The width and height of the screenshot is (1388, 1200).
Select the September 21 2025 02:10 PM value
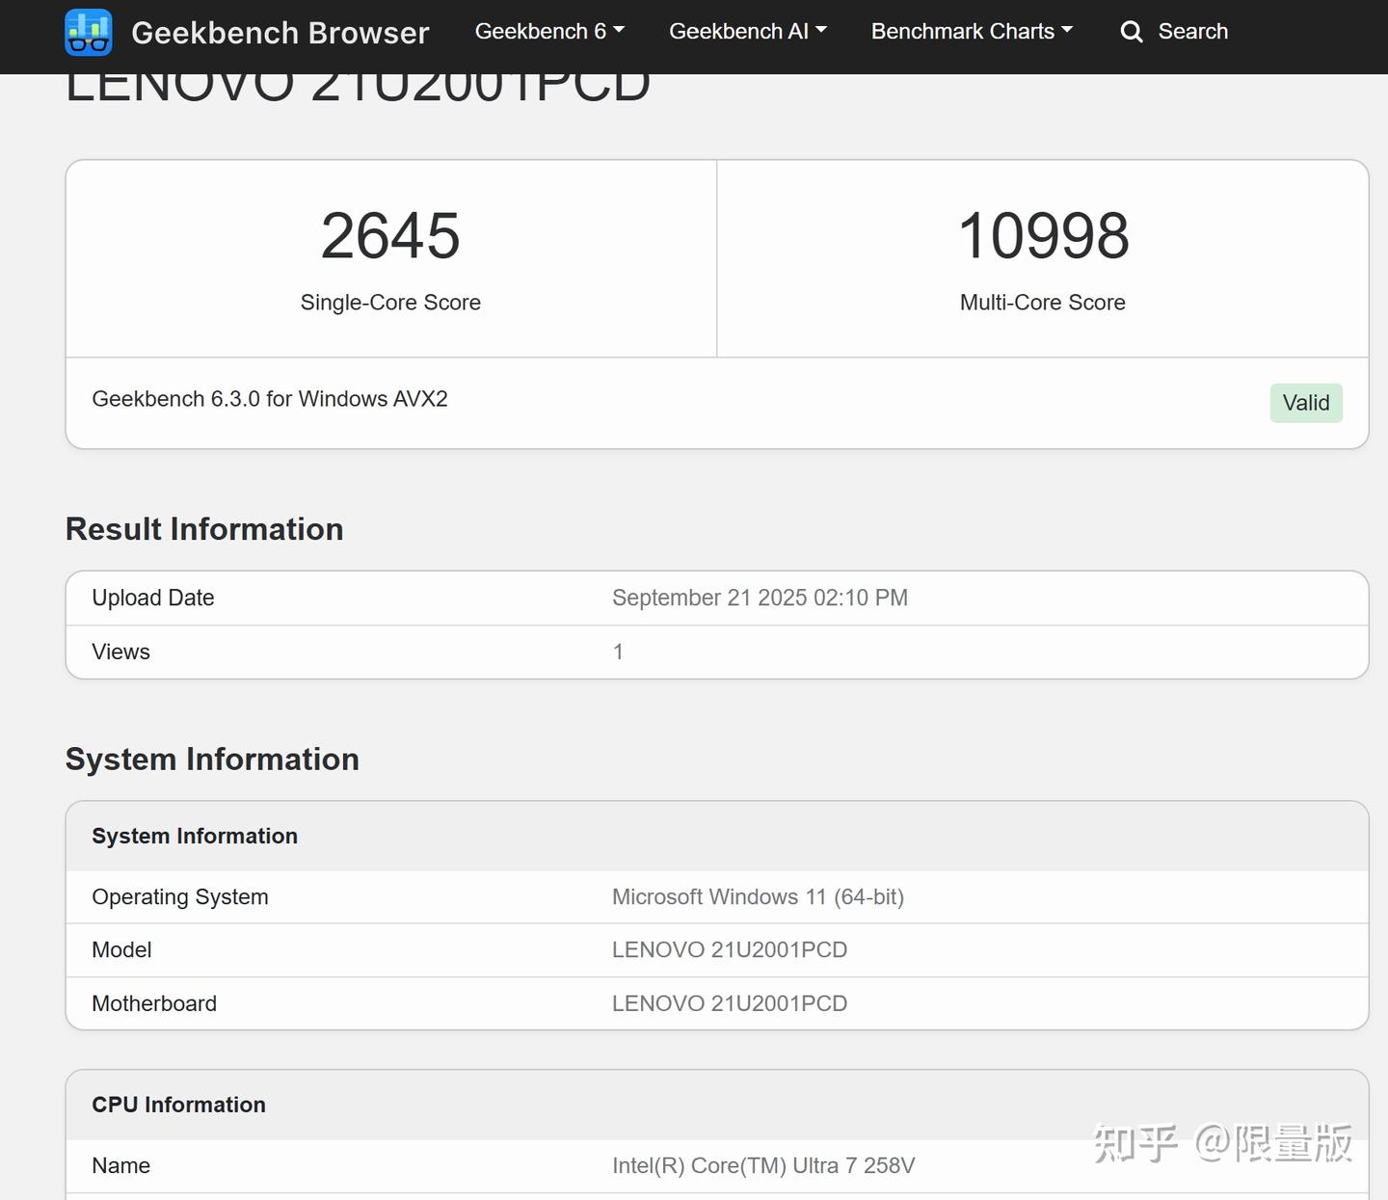pyautogui.click(x=760, y=598)
